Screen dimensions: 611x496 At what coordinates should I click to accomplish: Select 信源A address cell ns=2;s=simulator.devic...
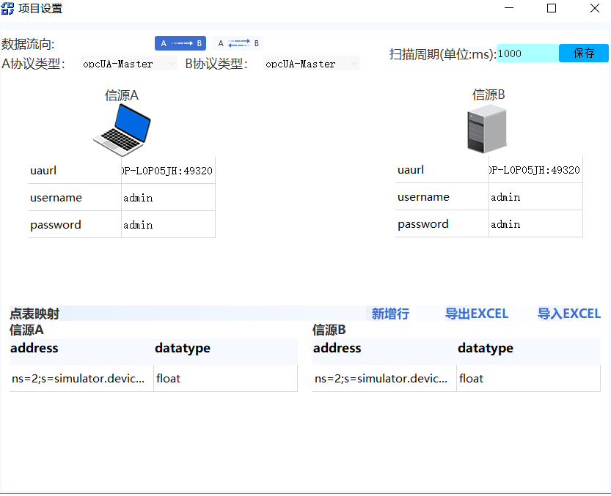point(81,379)
